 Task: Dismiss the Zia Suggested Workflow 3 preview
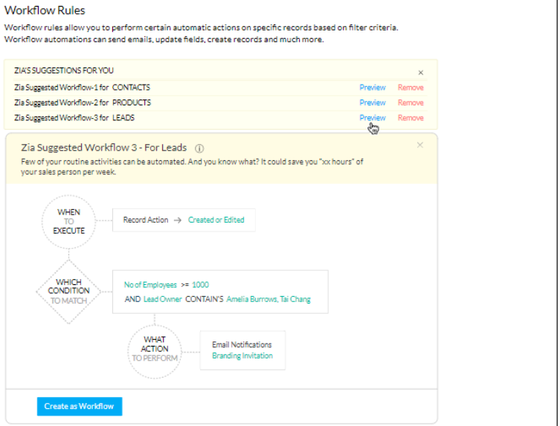pyautogui.click(x=420, y=145)
